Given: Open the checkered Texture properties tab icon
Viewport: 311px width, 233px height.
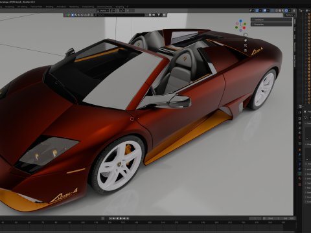Looking at the screenshot, I should point(300,184).
